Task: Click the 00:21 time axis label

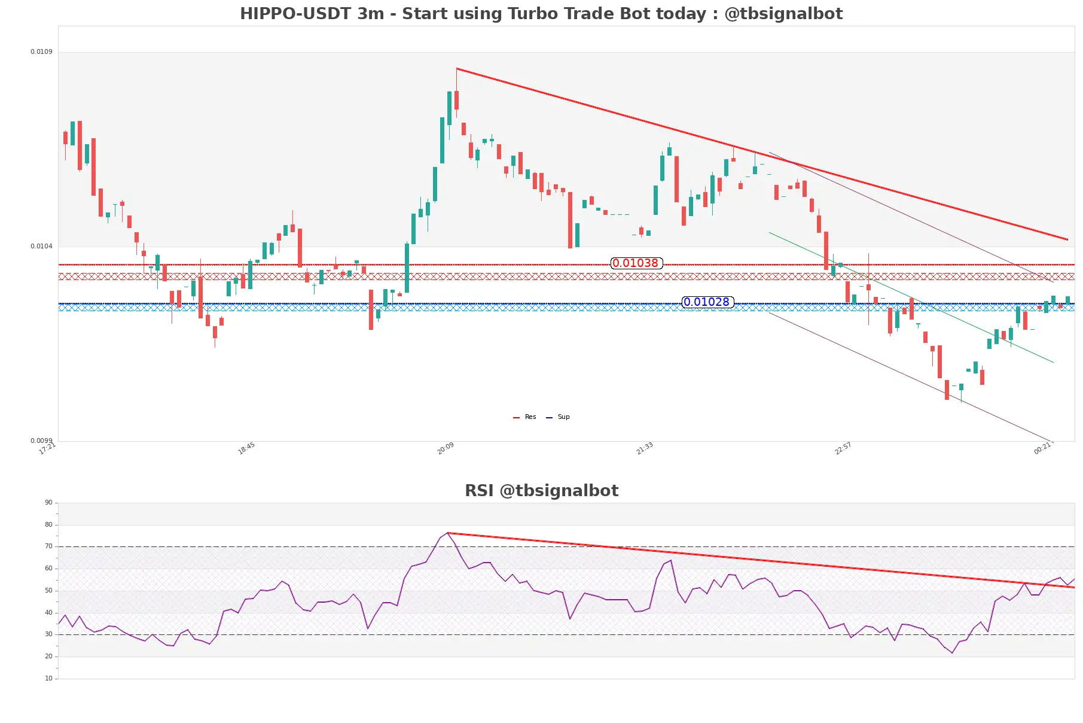Action: (1042, 448)
